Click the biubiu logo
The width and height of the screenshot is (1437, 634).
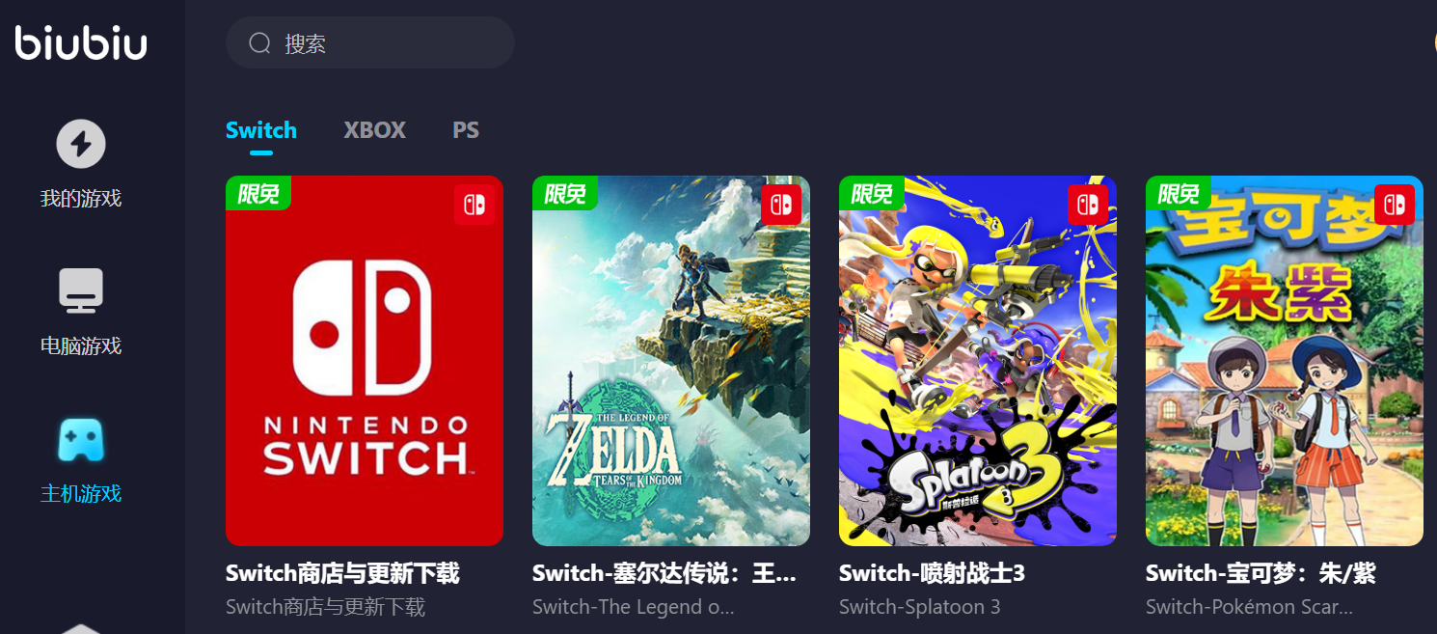[81, 42]
